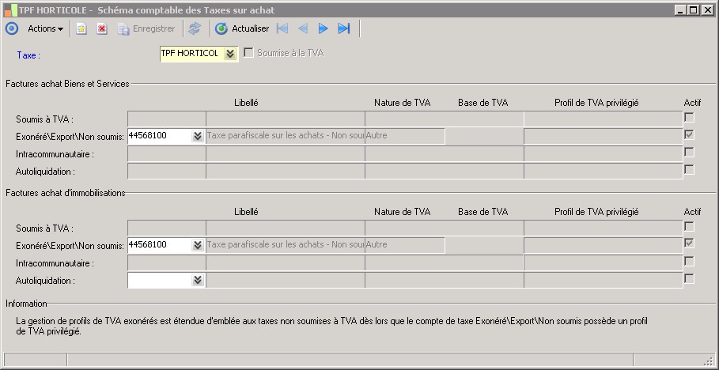Go to the first record arrow

[x=282, y=28]
